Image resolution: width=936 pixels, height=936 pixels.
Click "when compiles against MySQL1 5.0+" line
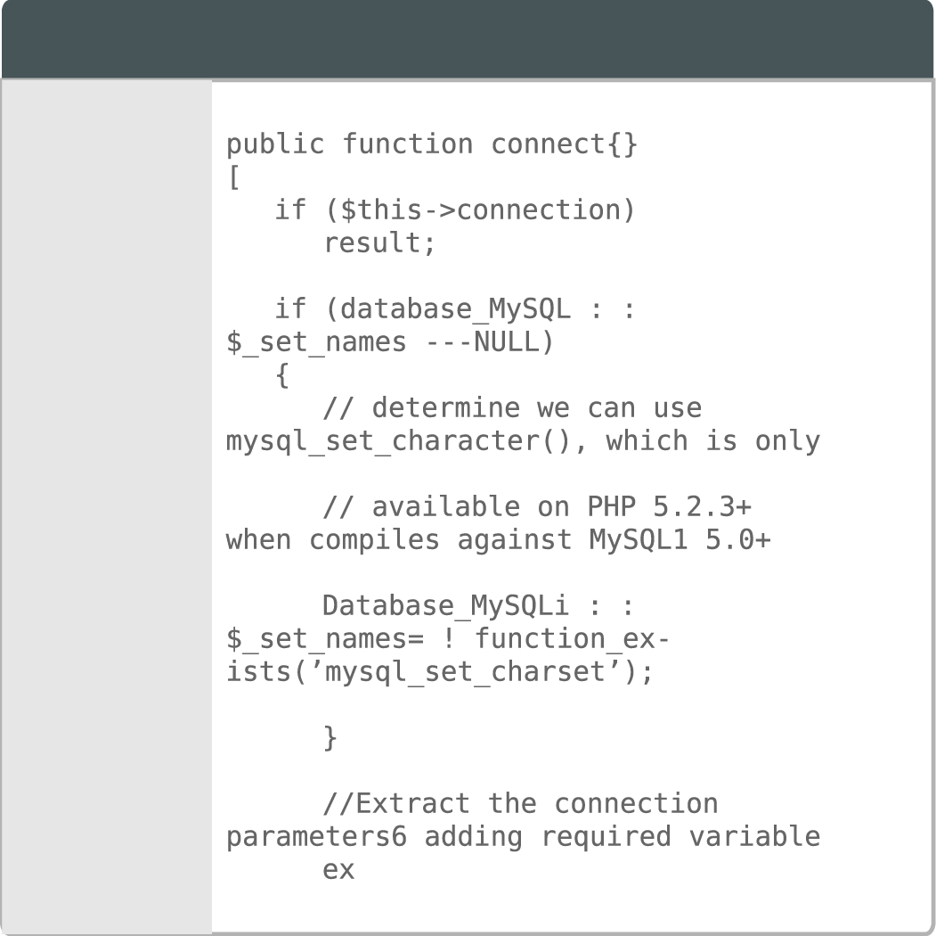[x=498, y=540]
